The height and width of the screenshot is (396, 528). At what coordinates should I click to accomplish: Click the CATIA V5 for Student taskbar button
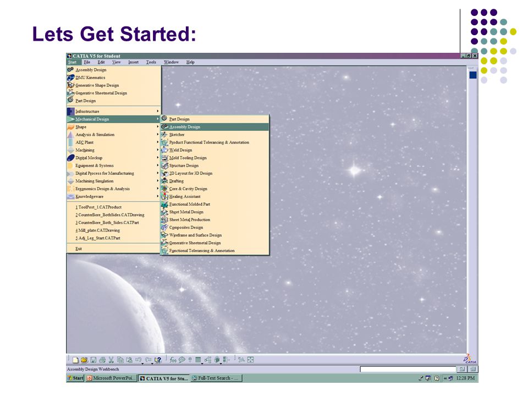tap(164, 378)
